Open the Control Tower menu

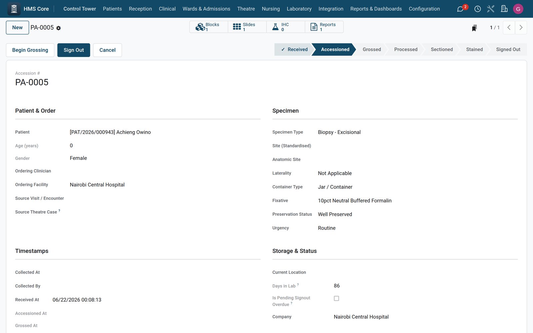(x=80, y=9)
